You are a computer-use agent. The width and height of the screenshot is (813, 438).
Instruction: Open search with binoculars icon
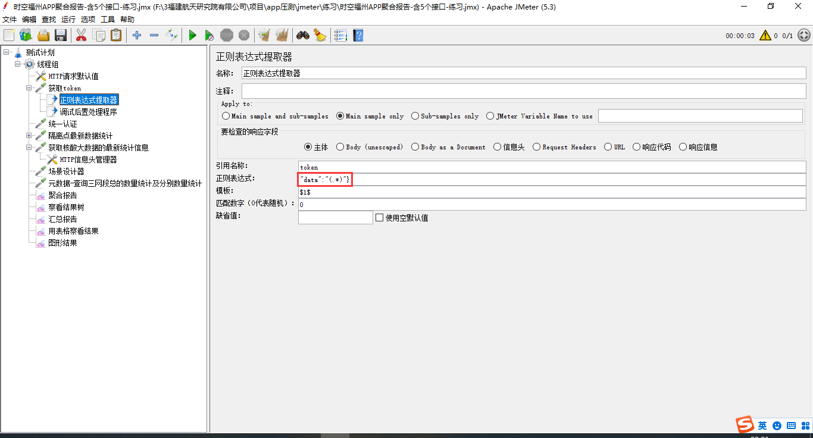click(x=303, y=36)
